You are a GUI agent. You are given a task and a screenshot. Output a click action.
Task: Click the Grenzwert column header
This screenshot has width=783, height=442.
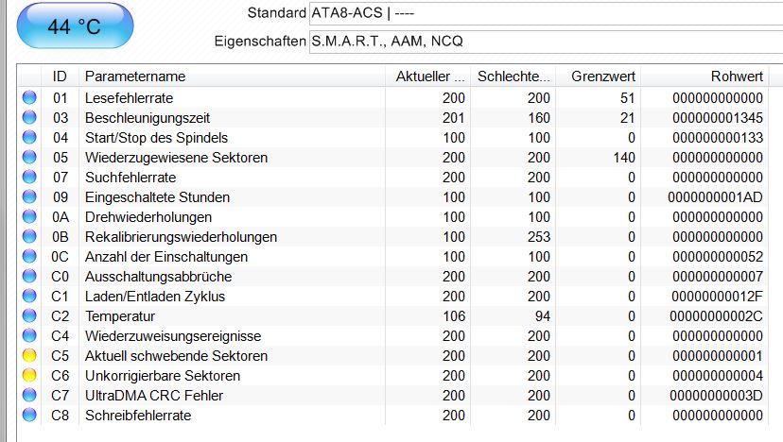click(599, 76)
